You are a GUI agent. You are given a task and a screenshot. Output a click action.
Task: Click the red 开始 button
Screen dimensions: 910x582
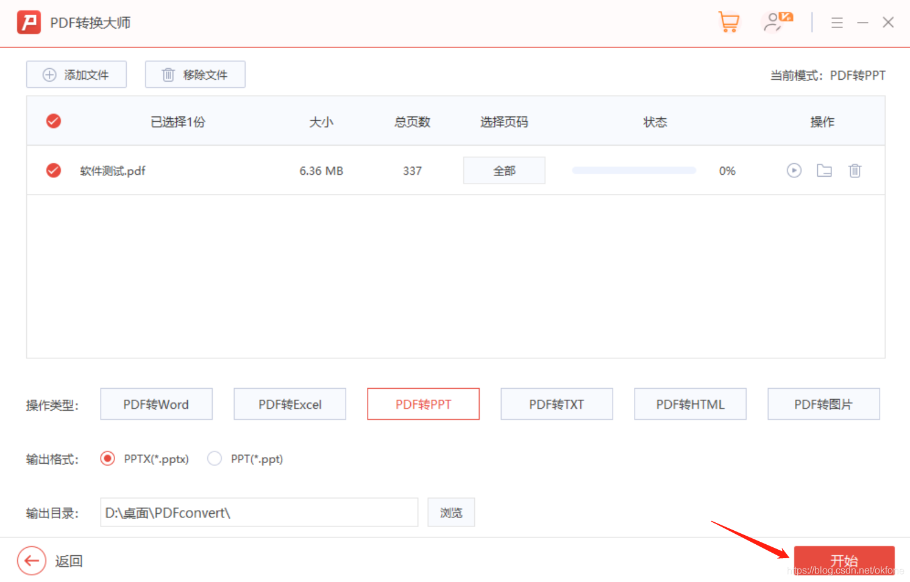point(844,561)
